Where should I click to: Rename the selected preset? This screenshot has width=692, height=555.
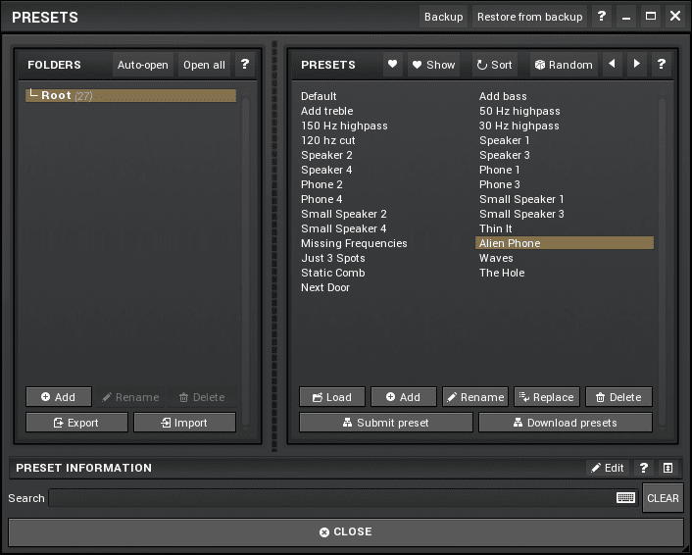pos(475,397)
